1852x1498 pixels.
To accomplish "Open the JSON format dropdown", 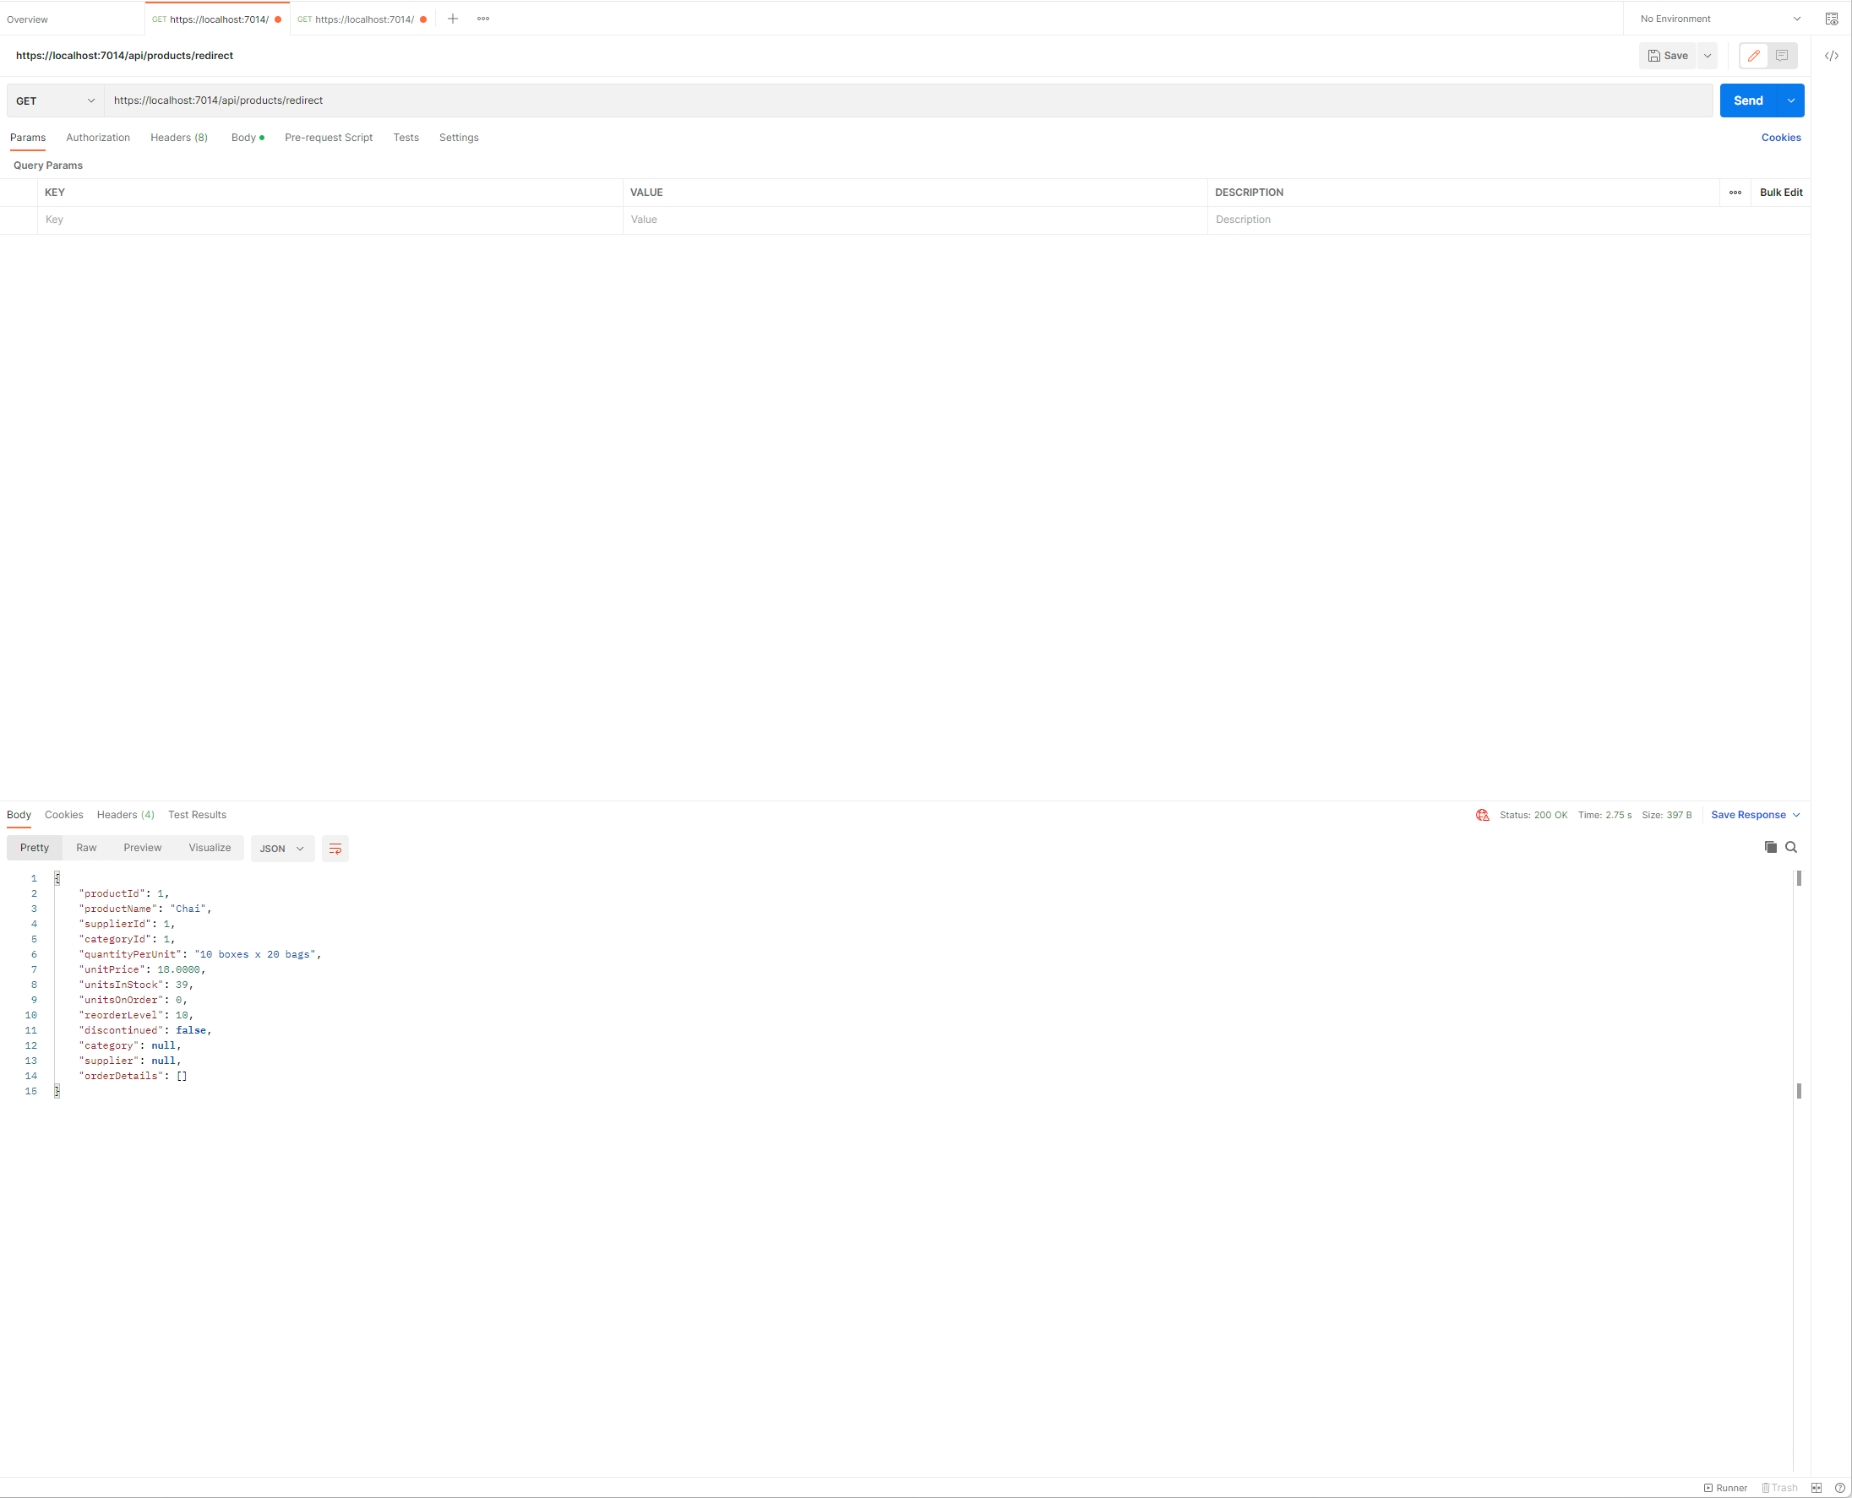I will pos(281,849).
